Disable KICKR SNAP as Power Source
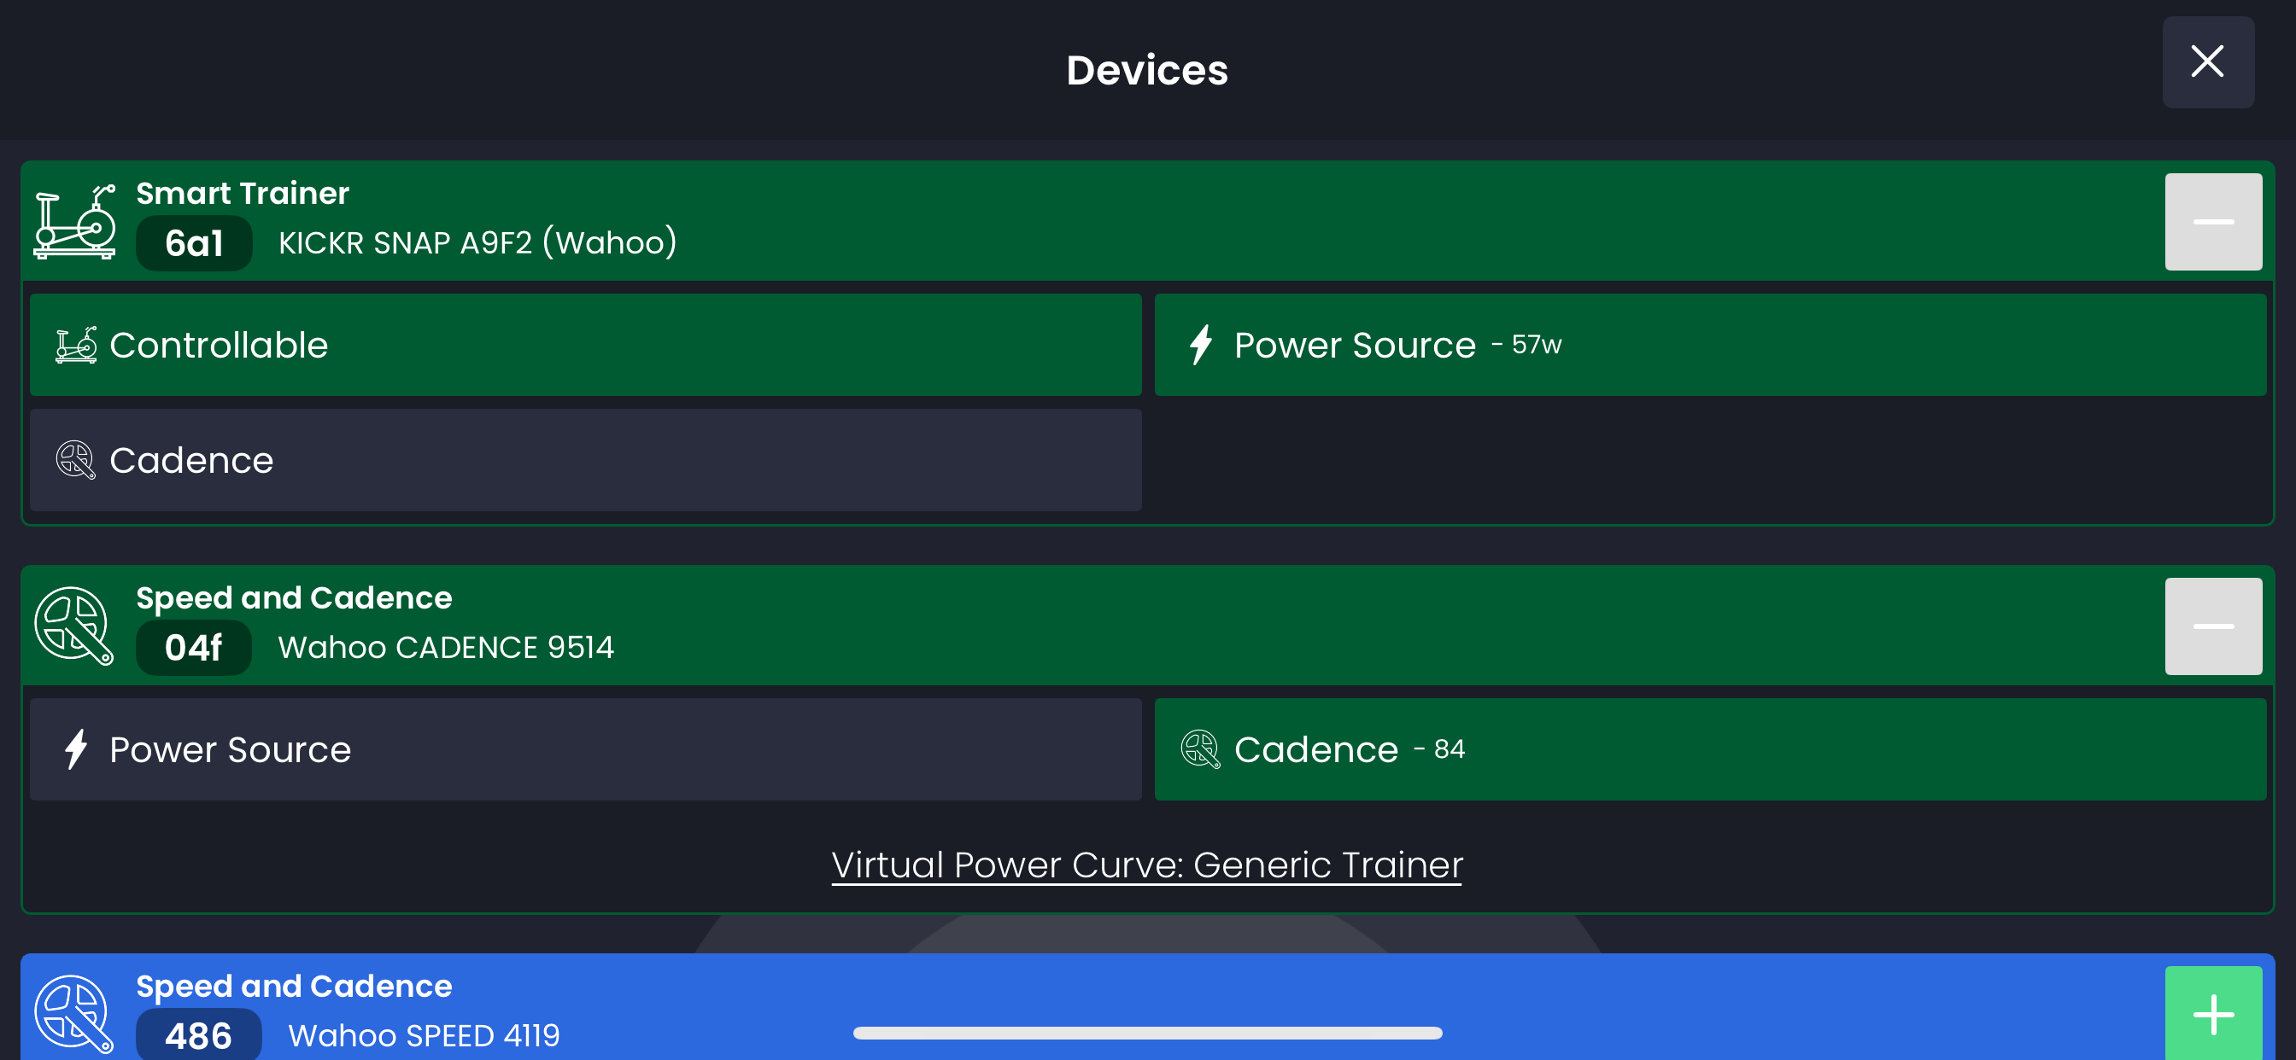This screenshot has height=1060, width=2296. 1708,345
